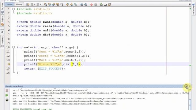Click the Find Next Occurrence icon
196x110 pixels.
coord(54,5)
